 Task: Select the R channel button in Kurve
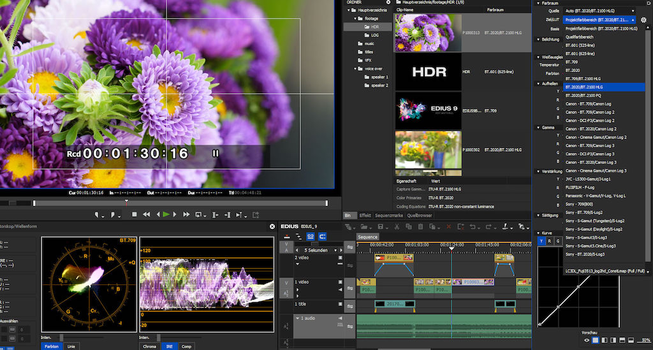point(549,241)
